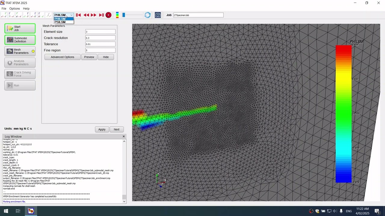The height and width of the screenshot is (216, 385).
Task: Click the Fine region input field
Action: (100, 50)
